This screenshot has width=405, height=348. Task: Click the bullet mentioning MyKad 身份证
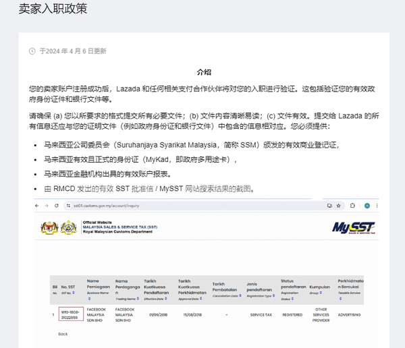point(140,160)
